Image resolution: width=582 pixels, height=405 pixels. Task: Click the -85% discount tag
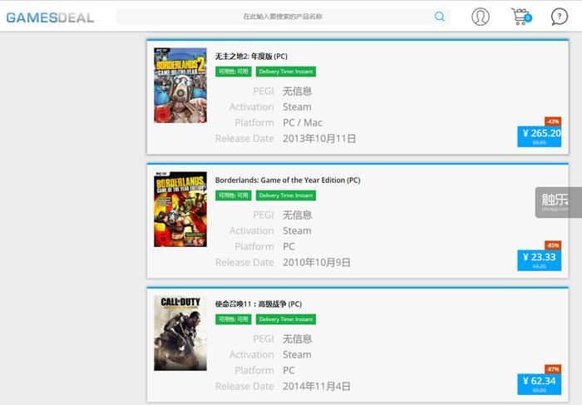[553, 245]
